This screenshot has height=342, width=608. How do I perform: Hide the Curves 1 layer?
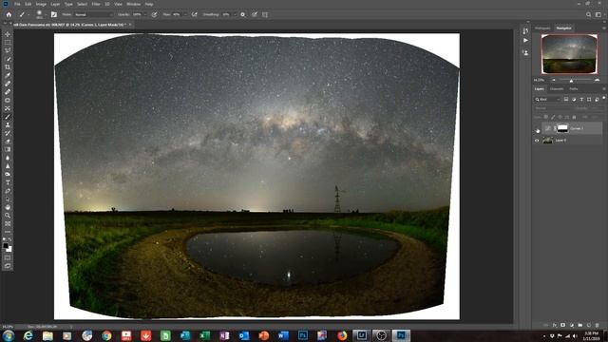(537, 129)
